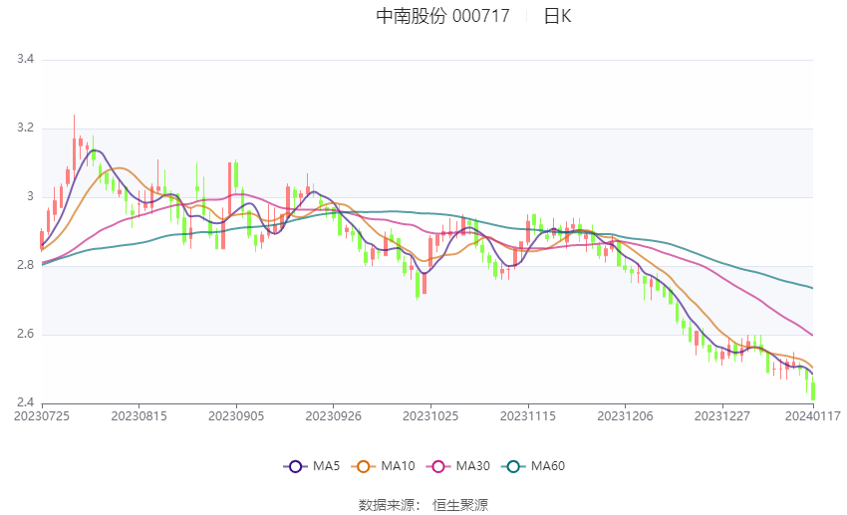Select the 20230926 date axis marker
This screenshot has height=515, width=847.
coord(333,416)
